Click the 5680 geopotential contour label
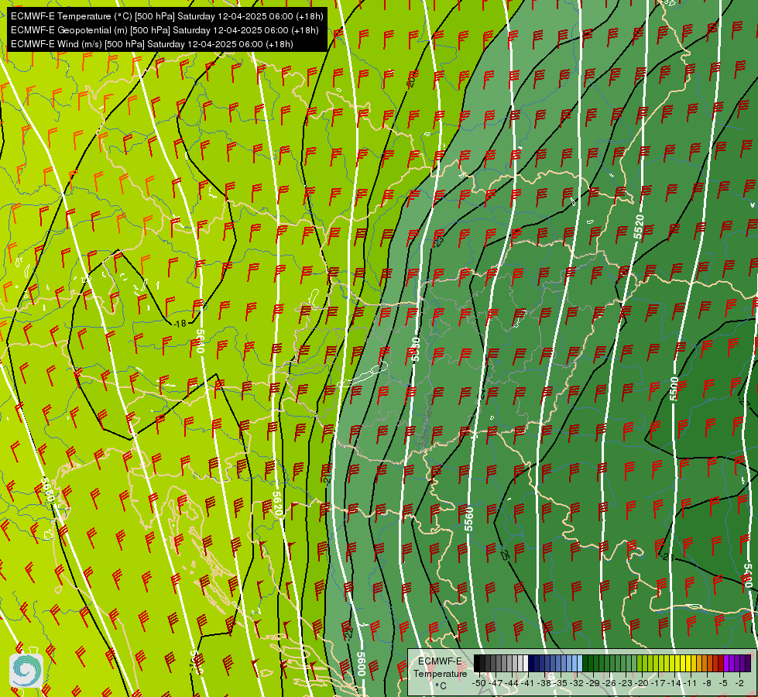The width and height of the screenshot is (758, 697). click(47, 489)
